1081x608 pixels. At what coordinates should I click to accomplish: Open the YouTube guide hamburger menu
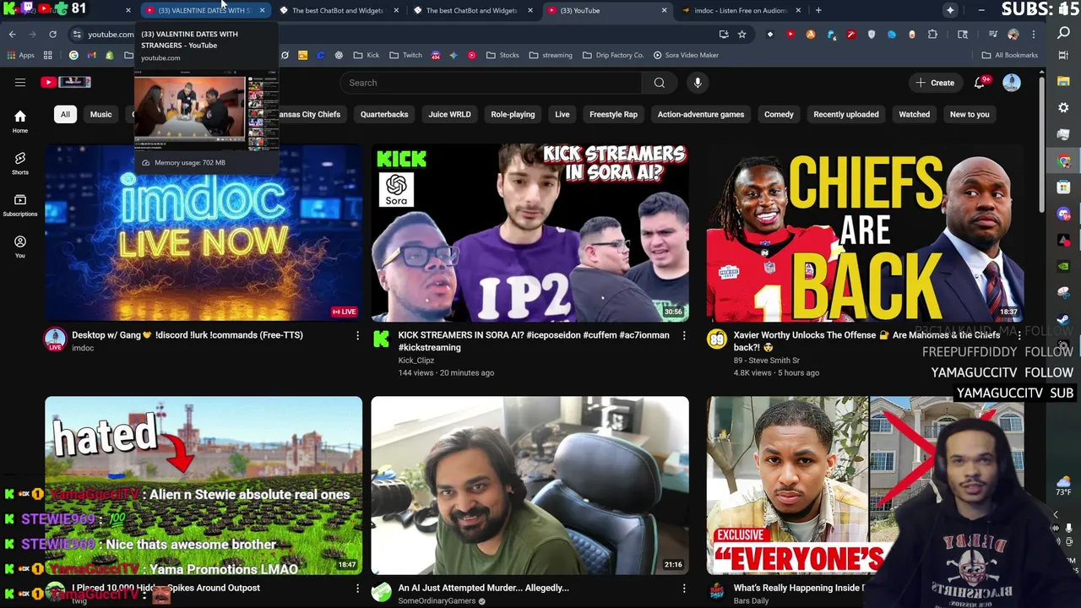click(x=20, y=83)
